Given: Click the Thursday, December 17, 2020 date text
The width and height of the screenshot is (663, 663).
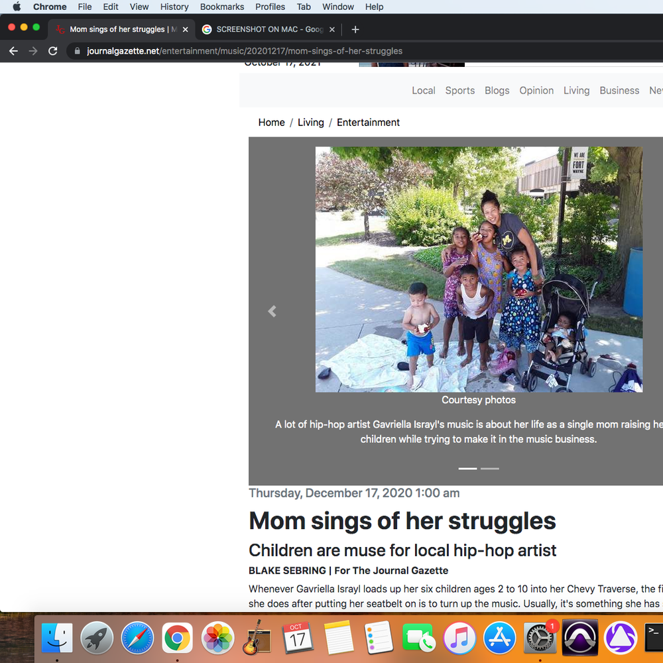Looking at the screenshot, I should (x=354, y=493).
